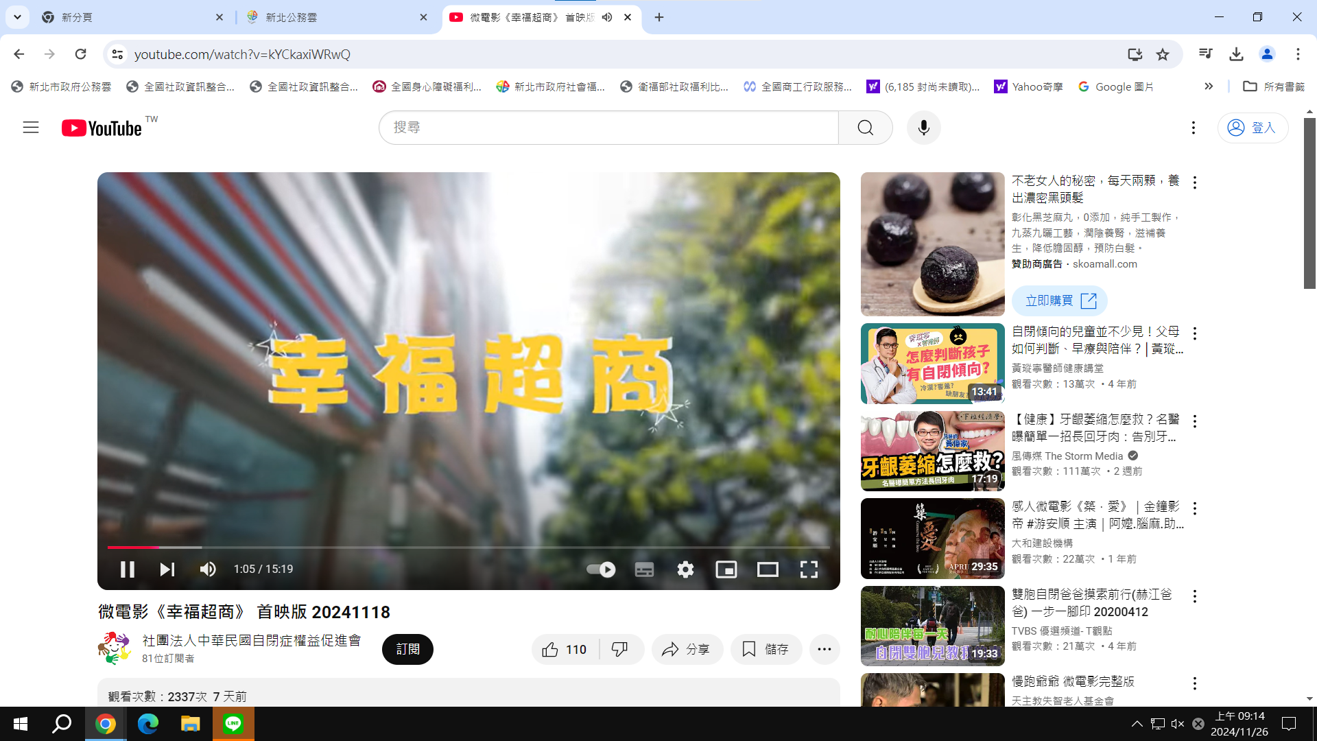Viewport: 1317px width, 741px height.
Task: Click the 立即購買 ad button
Action: pos(1060,301)
